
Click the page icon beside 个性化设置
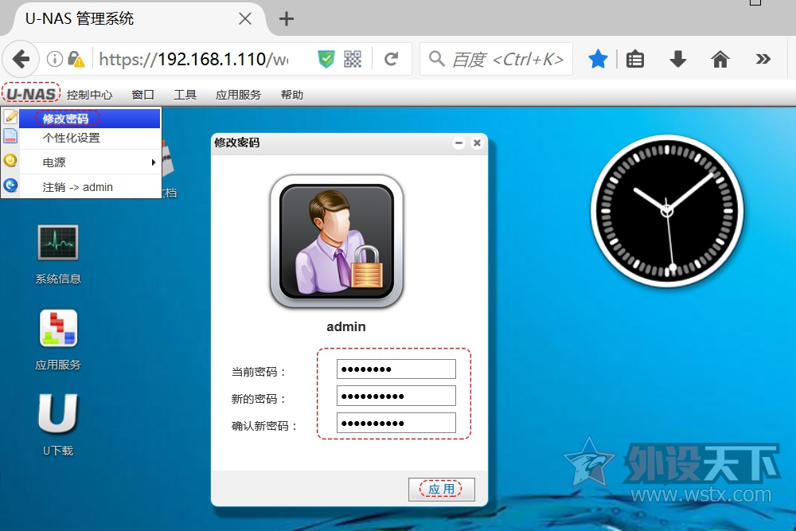tap(10, 136)
